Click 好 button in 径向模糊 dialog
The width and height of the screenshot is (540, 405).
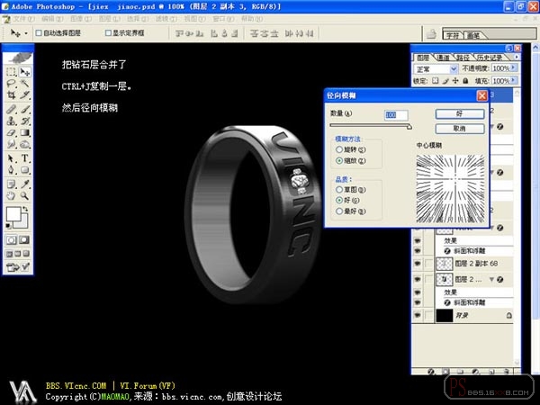click(x=460, y=114)
